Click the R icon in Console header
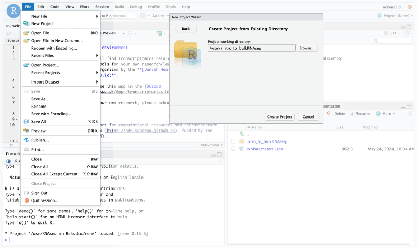Viewport: 417px width, 248px height. tap(9, 161)
